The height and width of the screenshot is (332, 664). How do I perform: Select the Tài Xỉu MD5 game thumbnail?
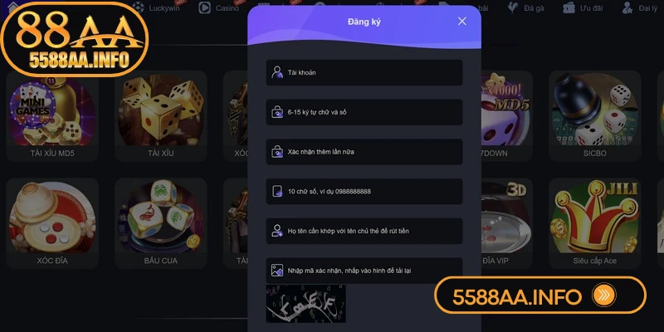(x=52, y=115)
